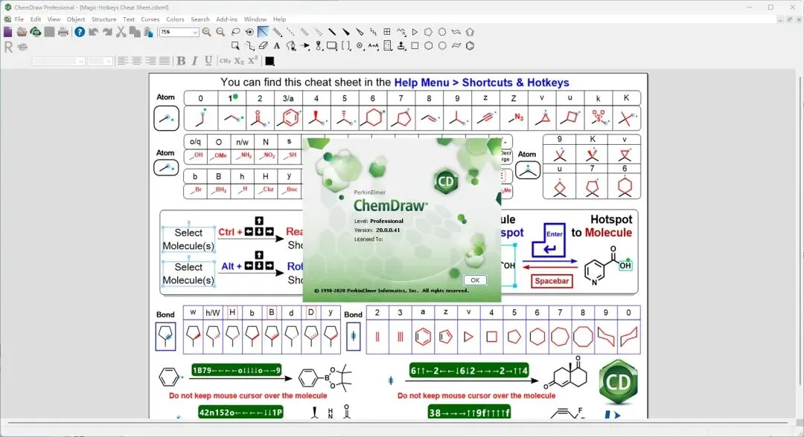Select the TLC Plate tool
Screen dimensions: 804x437
pos(388,45)
